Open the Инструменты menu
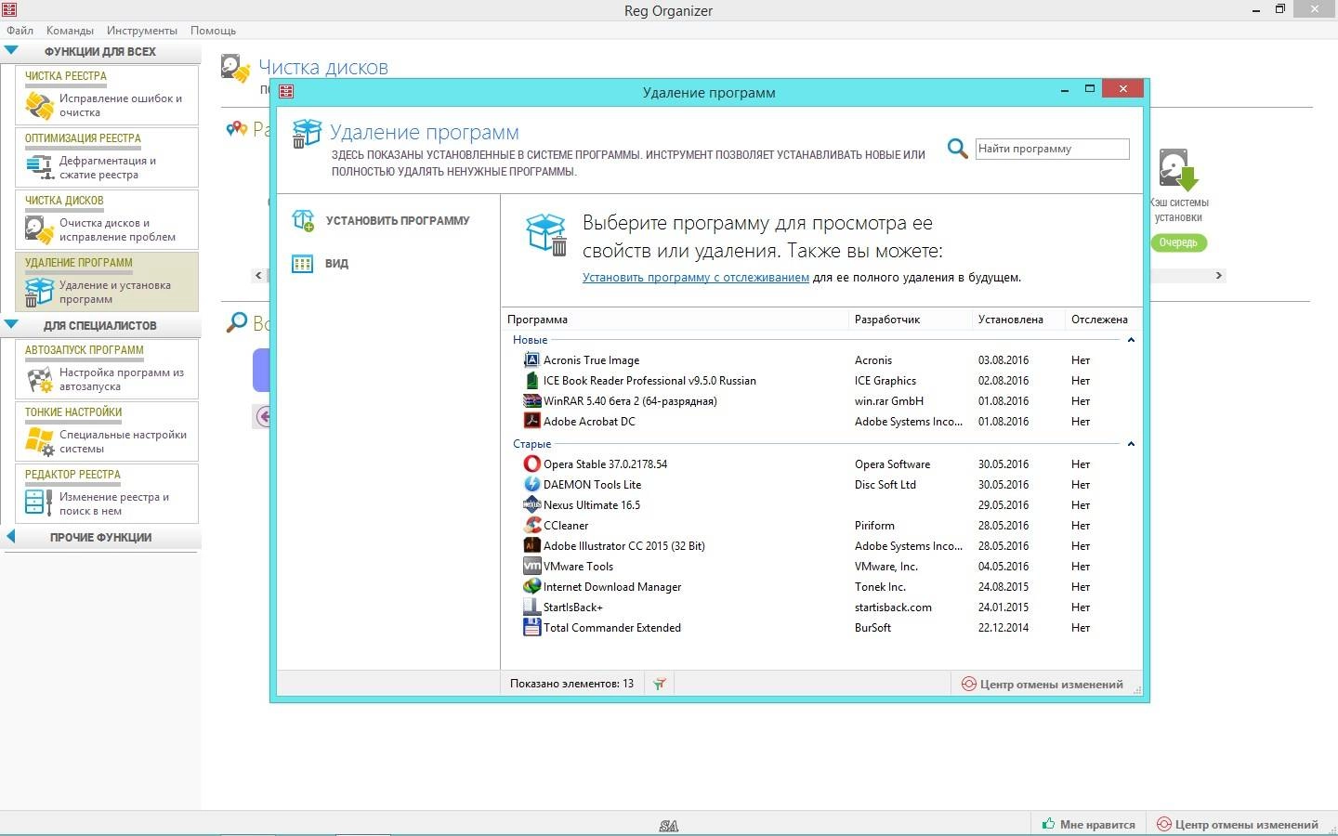The height and width of the screenshot is (836, 1338). point(142,31)
